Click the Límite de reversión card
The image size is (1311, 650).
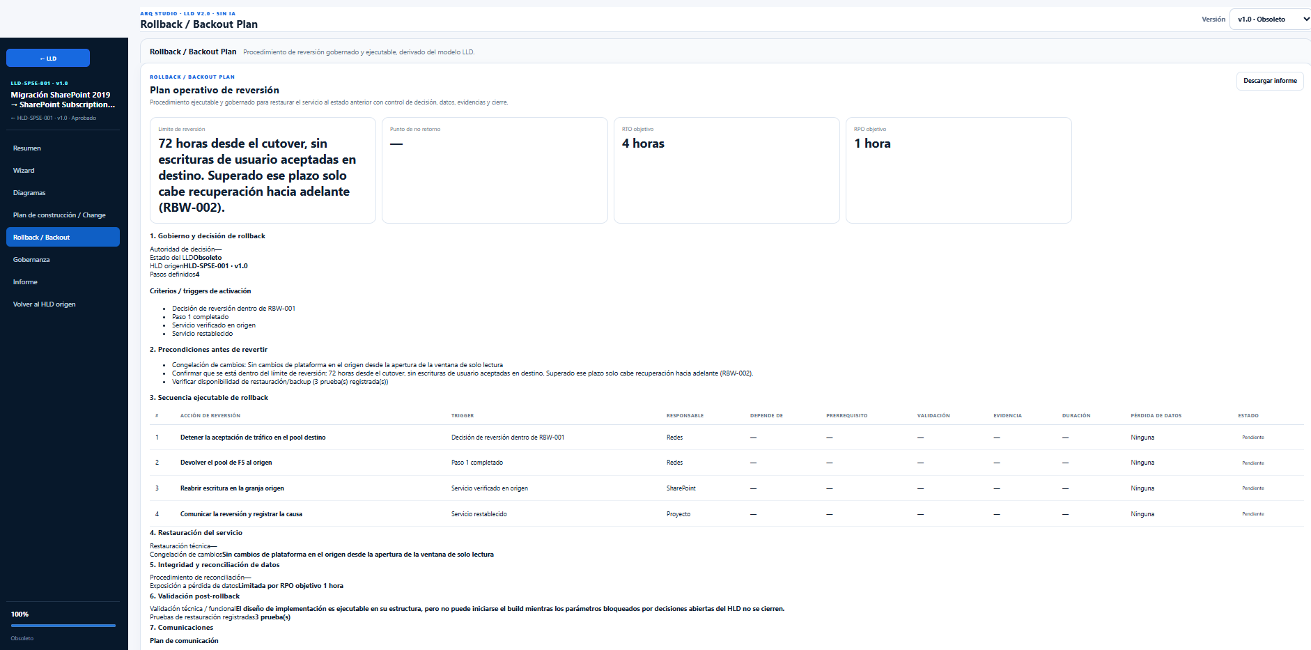coord(263,171)
